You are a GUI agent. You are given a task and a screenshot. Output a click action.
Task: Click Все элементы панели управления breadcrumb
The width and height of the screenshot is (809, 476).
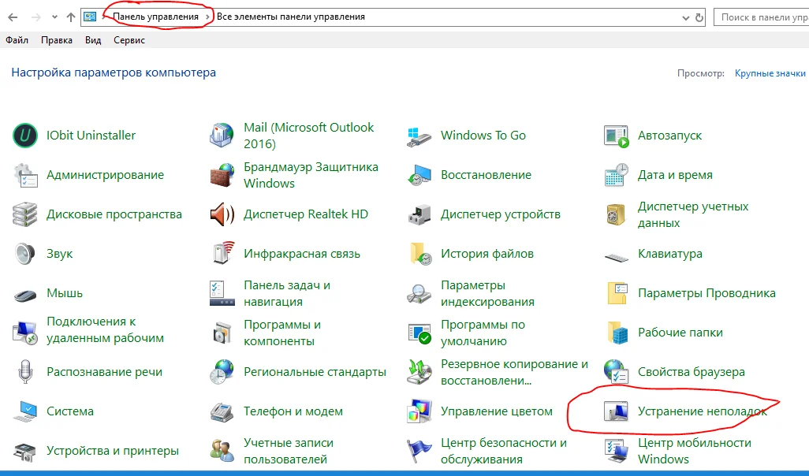tap(290, 17)
